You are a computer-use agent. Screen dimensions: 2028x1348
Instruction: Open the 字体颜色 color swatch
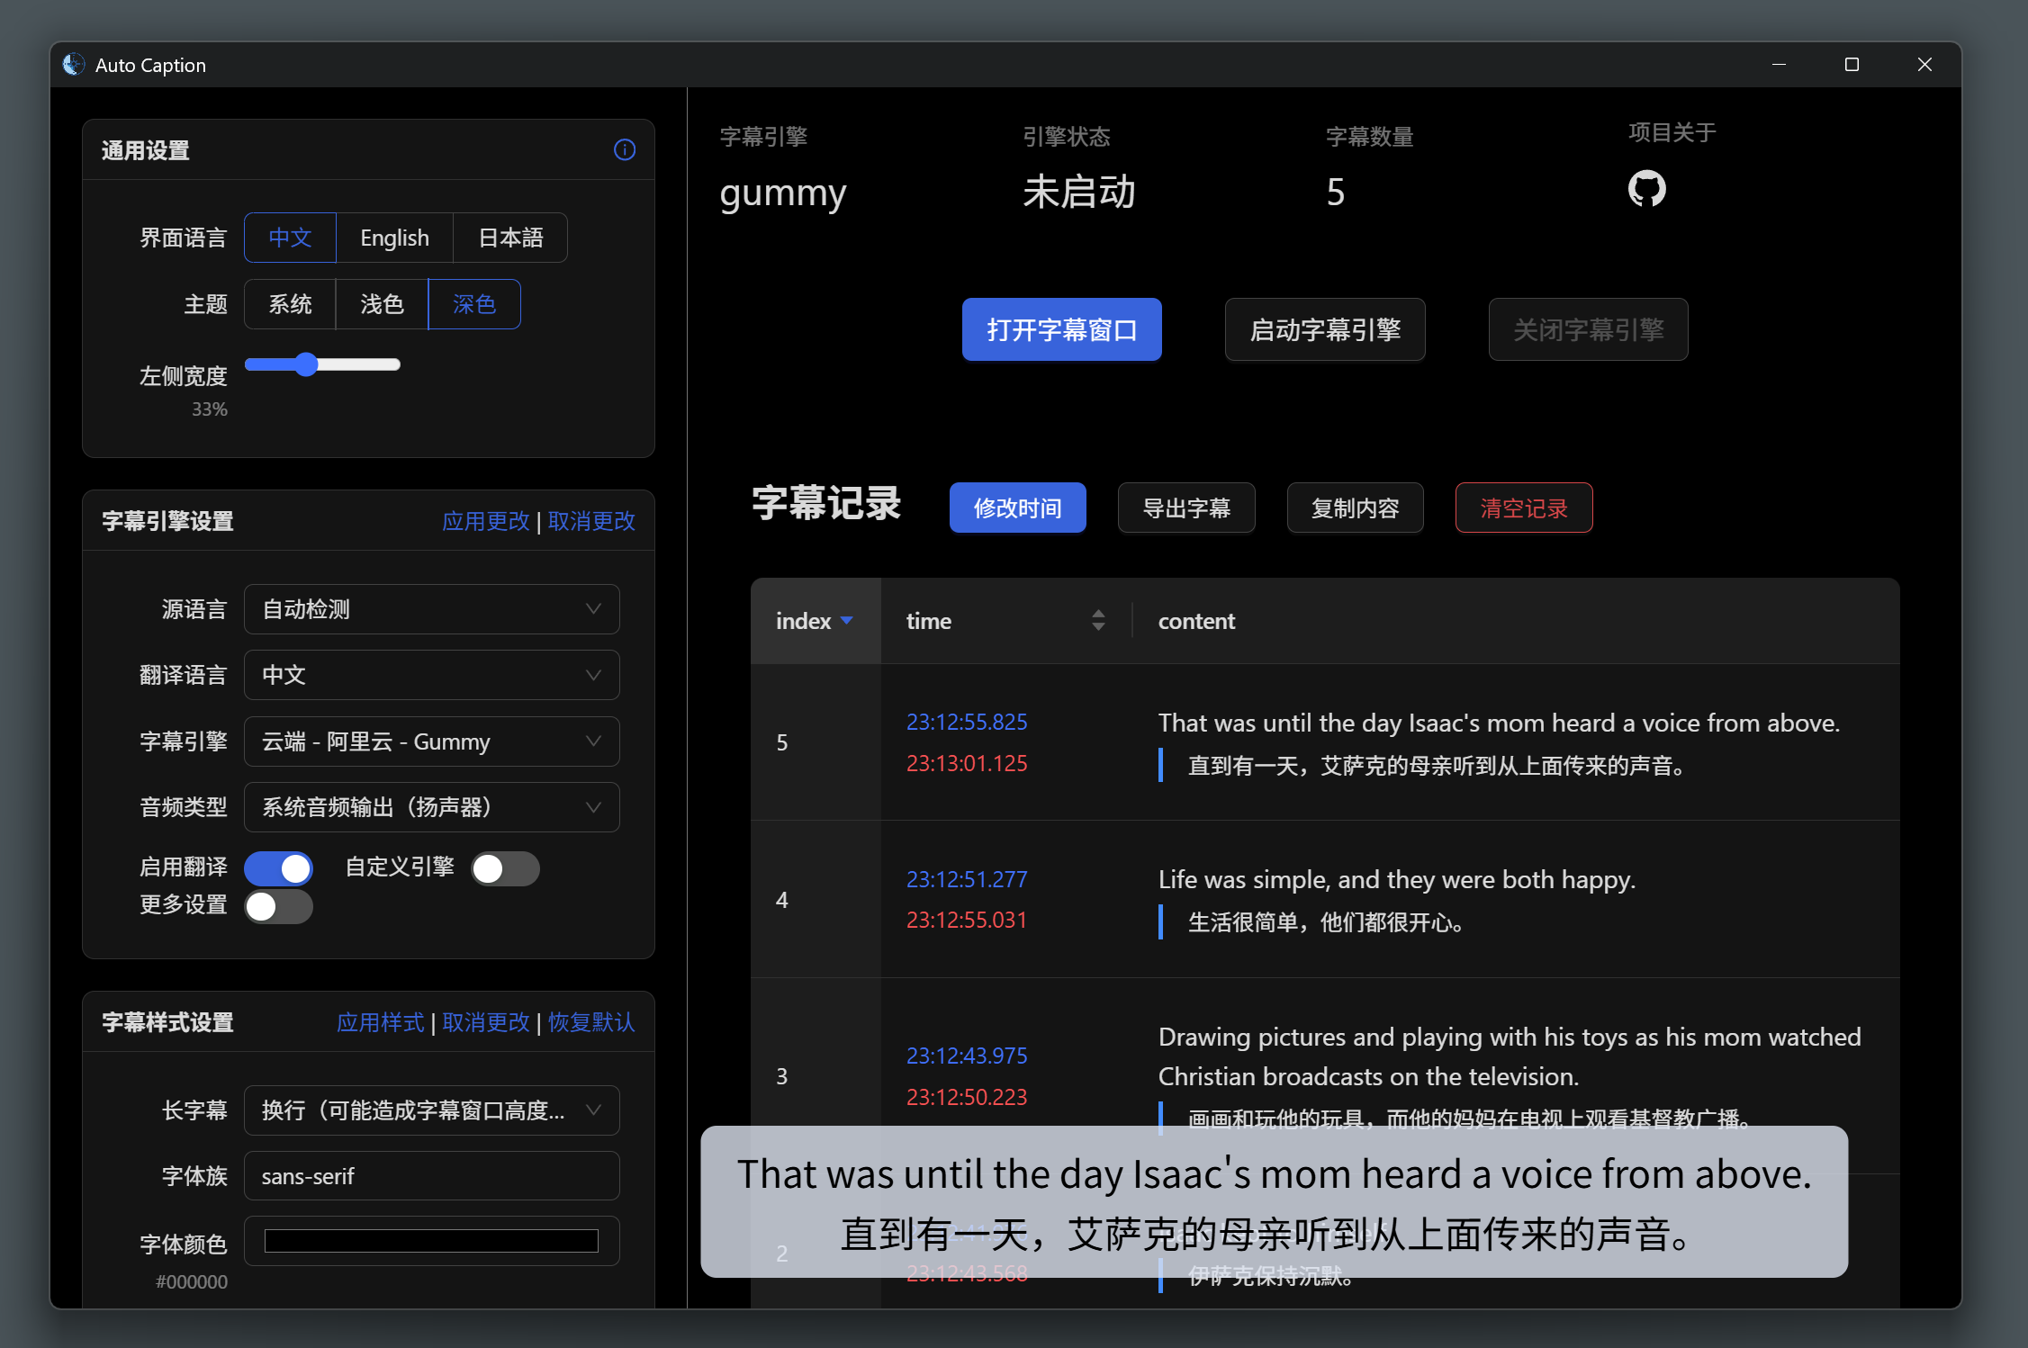pos(431,1241)
